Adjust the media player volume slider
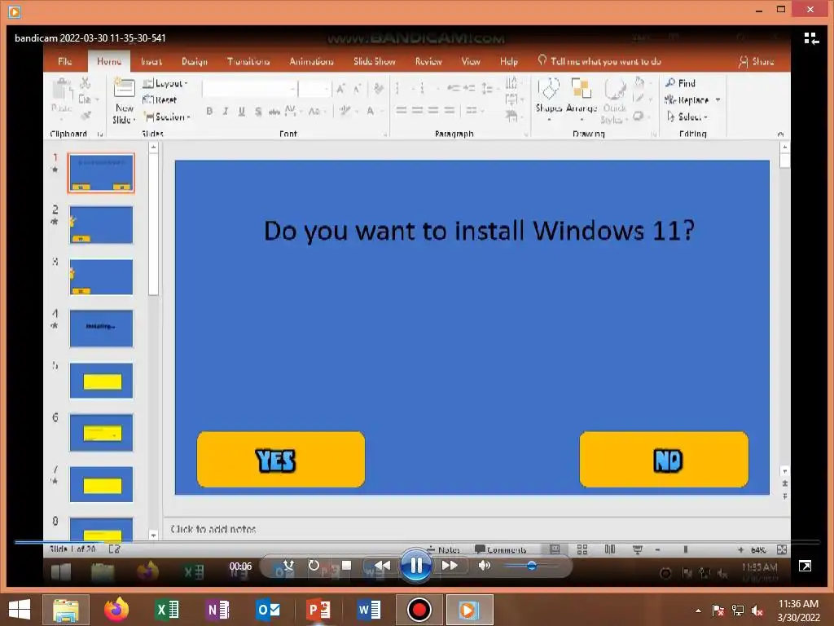Image resolution: width=834 pixels, height=626 pixels. coord(531,566)
